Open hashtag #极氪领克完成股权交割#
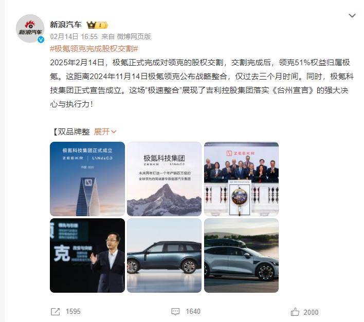The height and width of the screenshot is (322, 364). [x=94, y=49]
